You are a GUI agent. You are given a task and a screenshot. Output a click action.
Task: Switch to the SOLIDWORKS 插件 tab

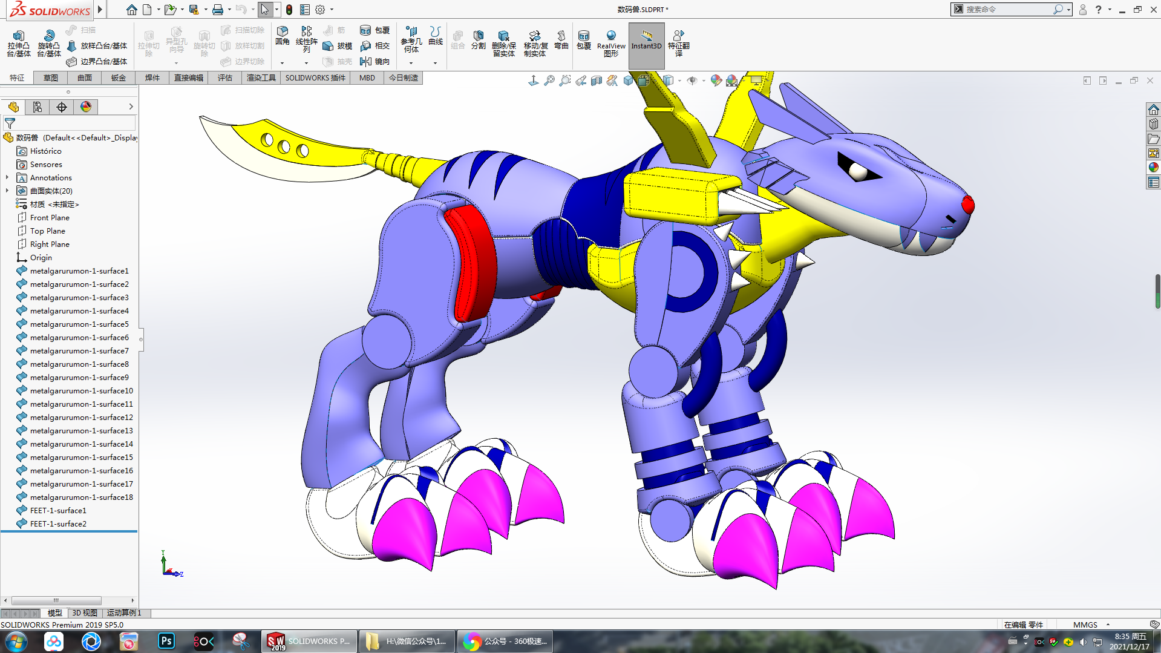(x=315, y=78)
